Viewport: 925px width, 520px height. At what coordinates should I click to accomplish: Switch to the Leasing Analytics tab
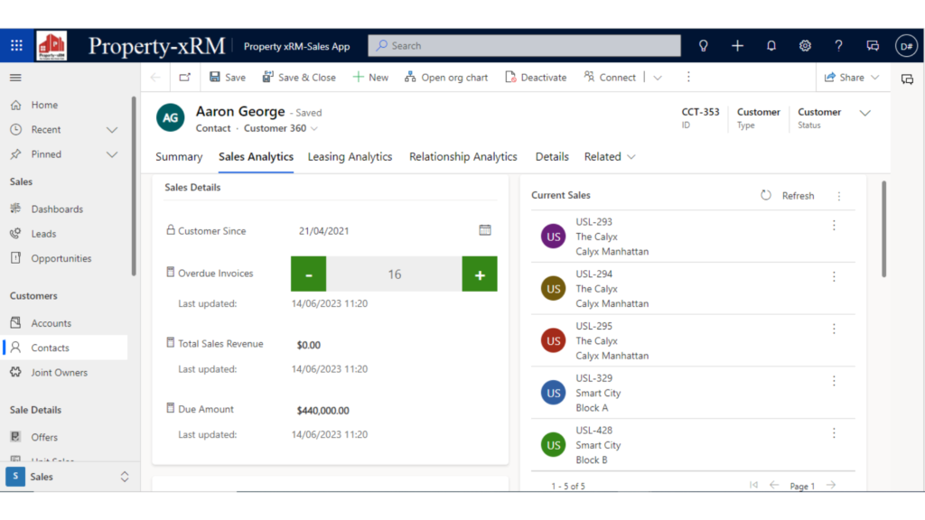coord(350,157)
